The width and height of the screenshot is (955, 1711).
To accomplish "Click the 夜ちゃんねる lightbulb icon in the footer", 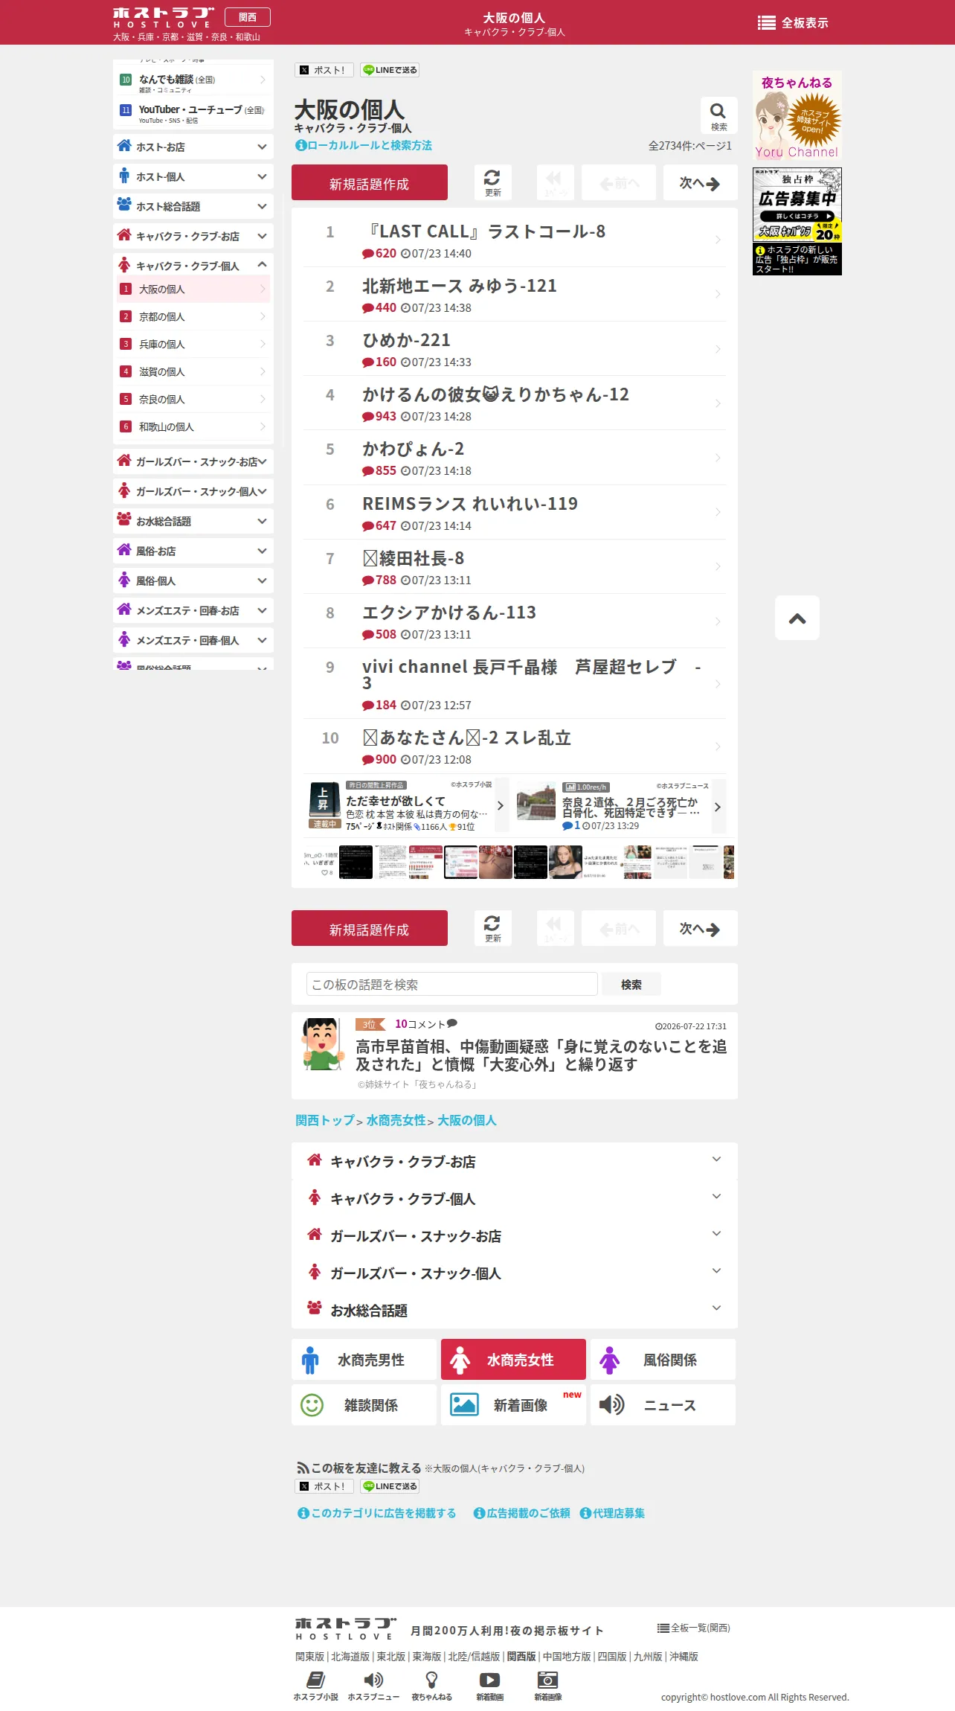I will (431, 1680).
